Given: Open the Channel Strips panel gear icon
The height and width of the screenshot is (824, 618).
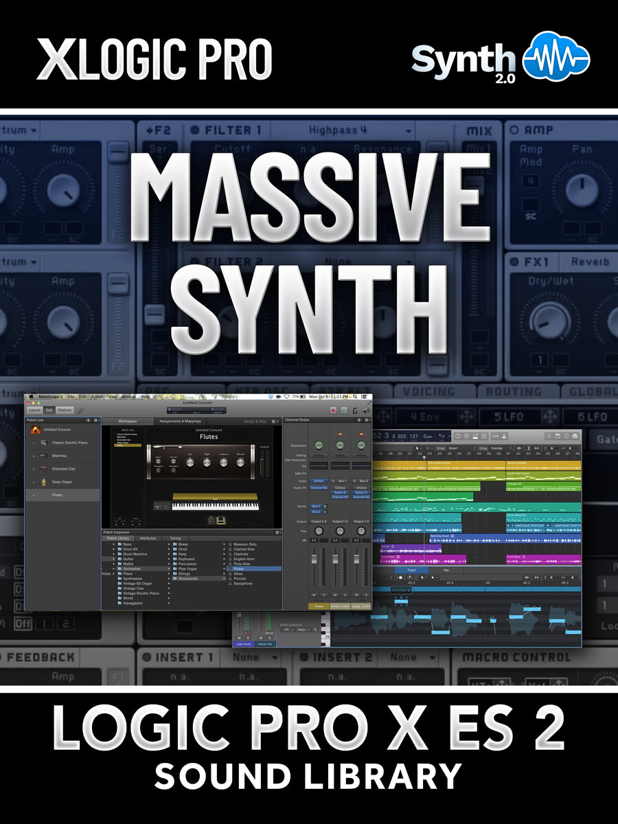Looking at the screenshot, I should [x=366, y=420].
